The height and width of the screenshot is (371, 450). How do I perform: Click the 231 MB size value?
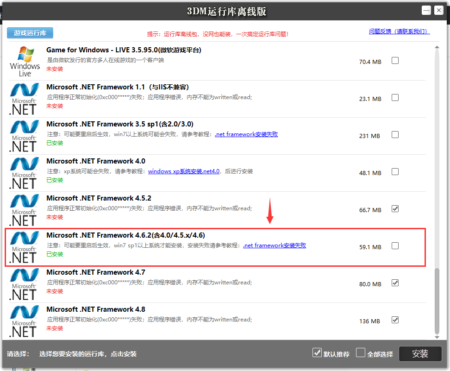pos(369,136)
